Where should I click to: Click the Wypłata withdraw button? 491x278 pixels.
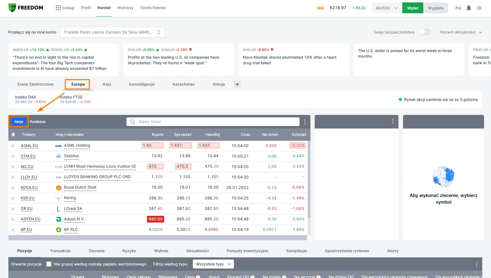click(436, 8)
